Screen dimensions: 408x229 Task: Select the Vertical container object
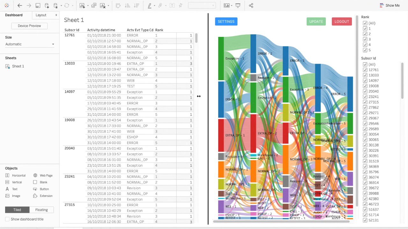tap(14, 182)
